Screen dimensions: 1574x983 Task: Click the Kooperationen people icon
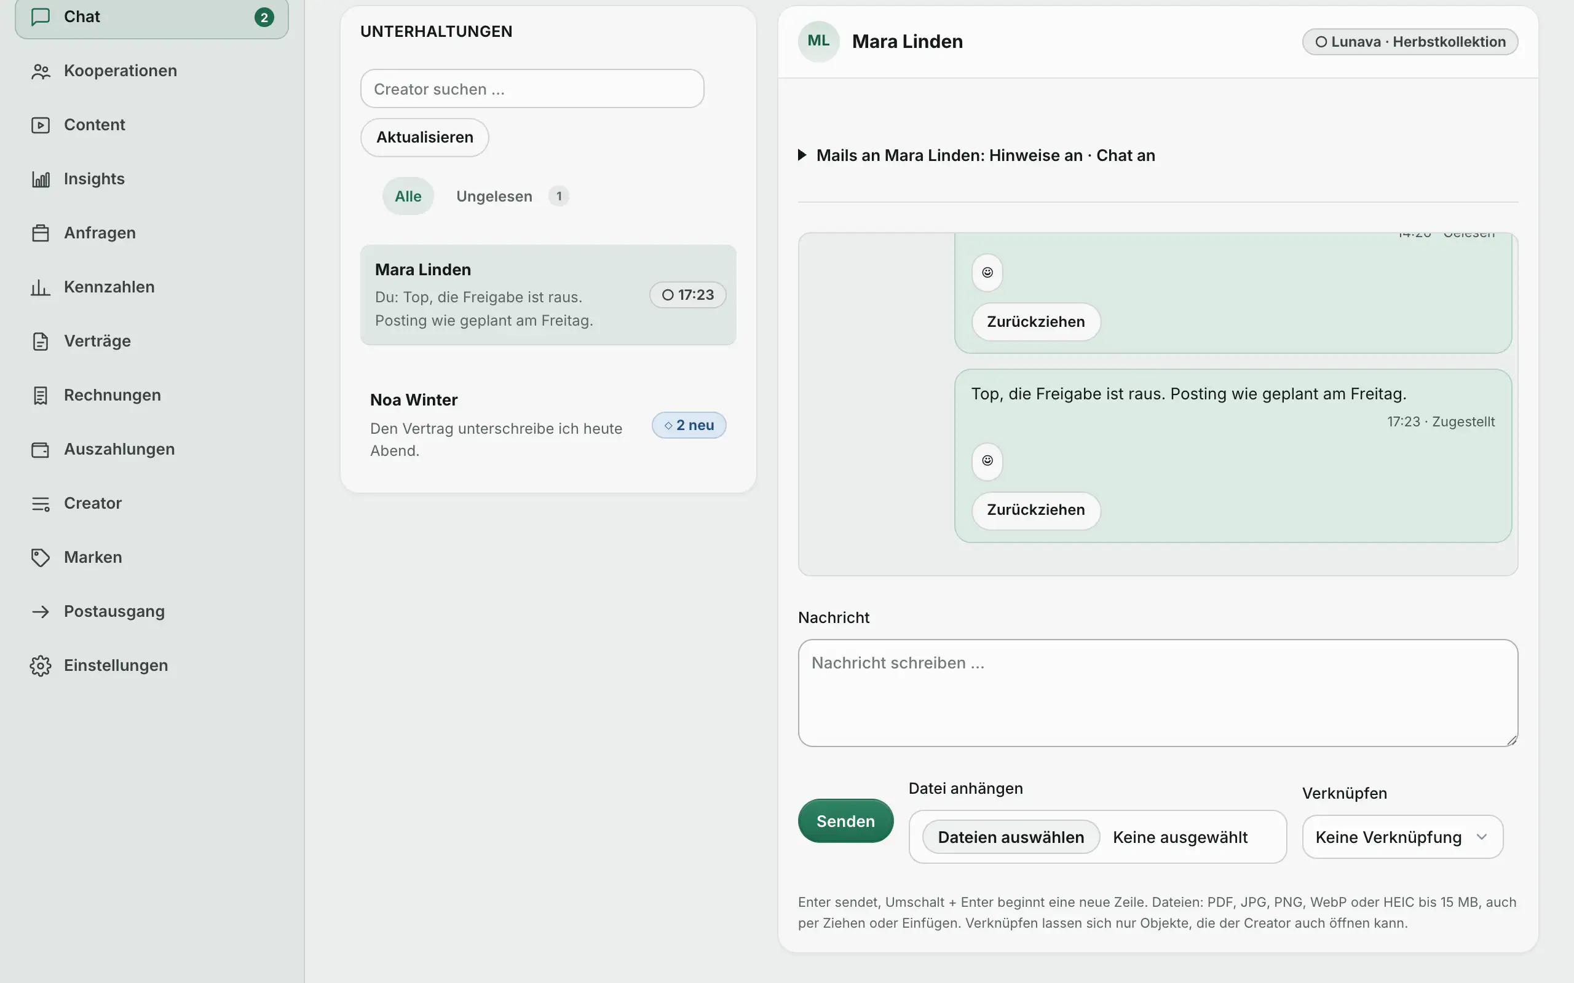[41, 71]
